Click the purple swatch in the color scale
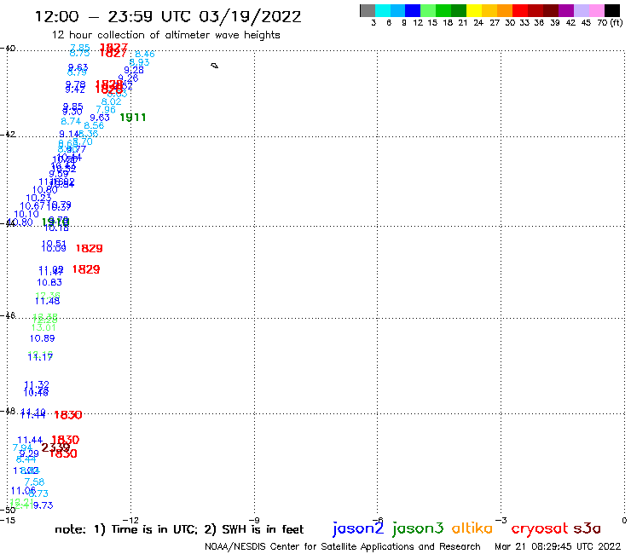631x554 pixels. pos(566,10)
